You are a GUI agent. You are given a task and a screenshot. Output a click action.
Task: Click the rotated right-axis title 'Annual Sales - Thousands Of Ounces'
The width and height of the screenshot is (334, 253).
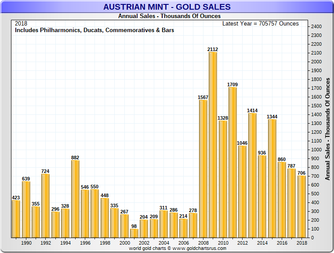click(327, 129)
